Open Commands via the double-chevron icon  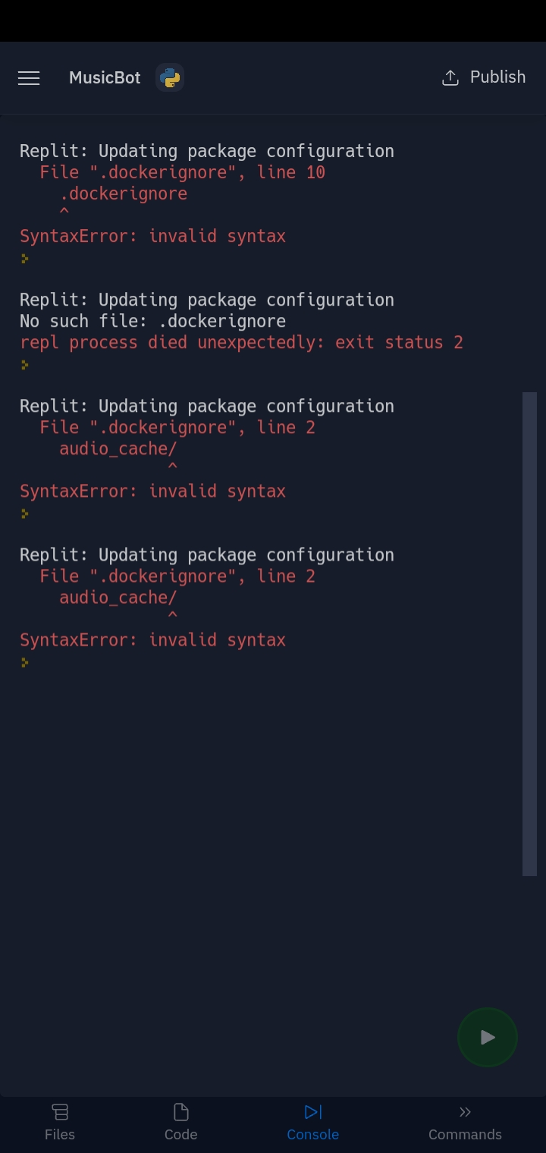pyautogui.click(x=465, y=1112)
